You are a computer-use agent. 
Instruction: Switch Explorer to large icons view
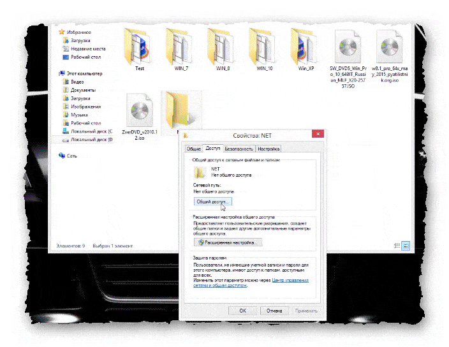point(406,246)
